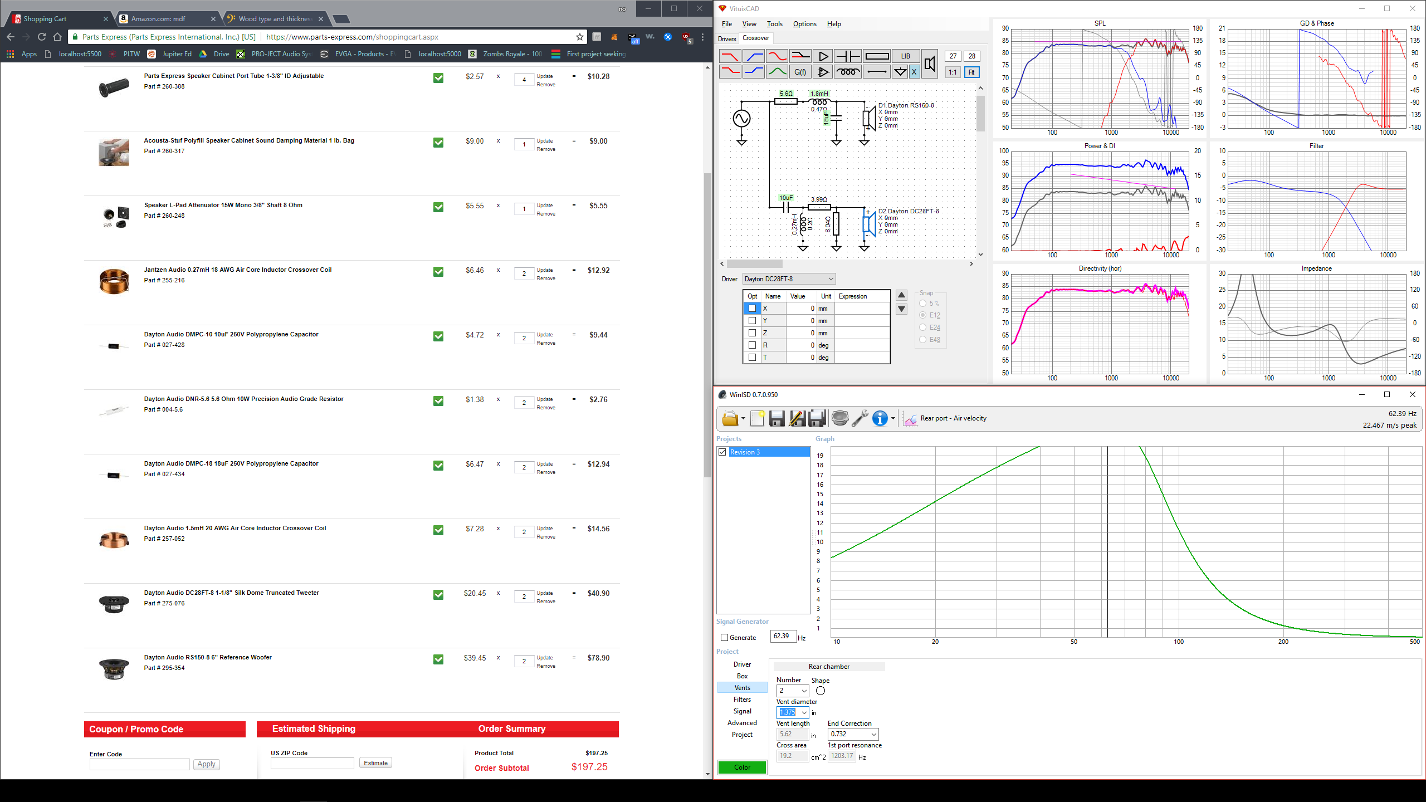The width and height of the screenshot is (1426, 802).
Task: Open project file in WinISD toolbar
Action: 729,418
